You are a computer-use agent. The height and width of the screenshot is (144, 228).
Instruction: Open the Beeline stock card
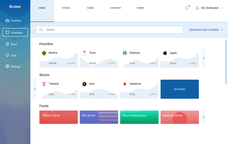point(58,58)
